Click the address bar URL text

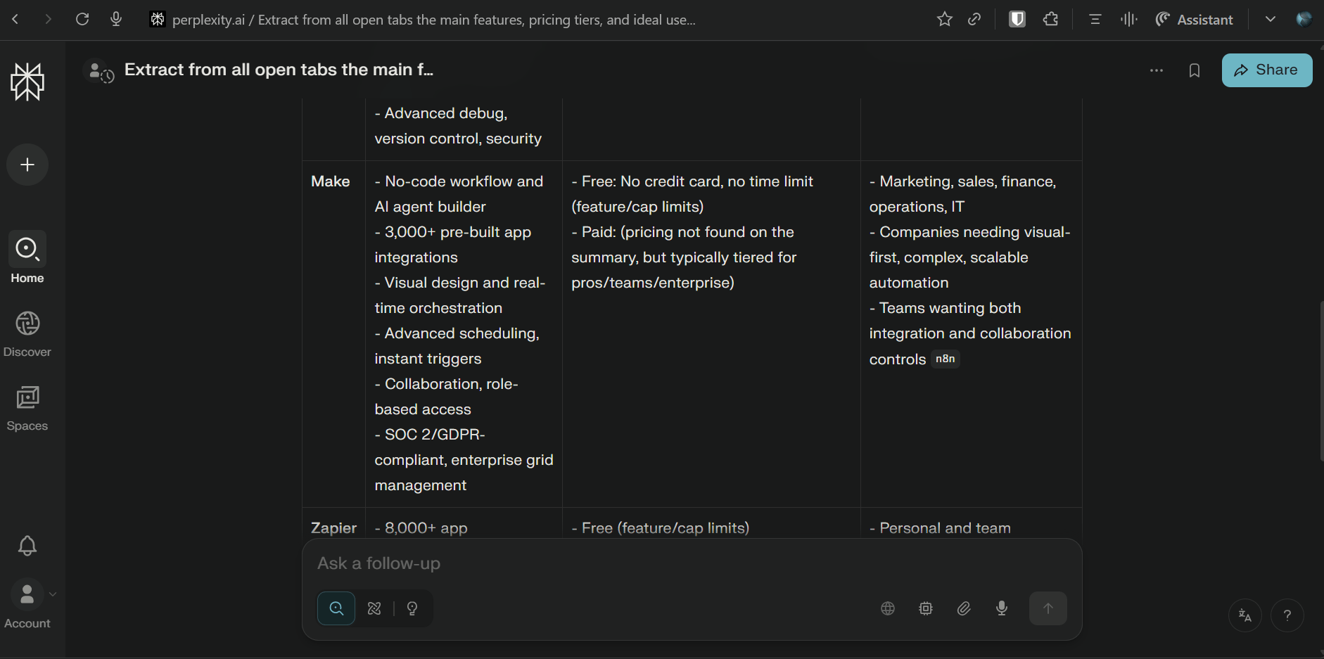(434, 20)
